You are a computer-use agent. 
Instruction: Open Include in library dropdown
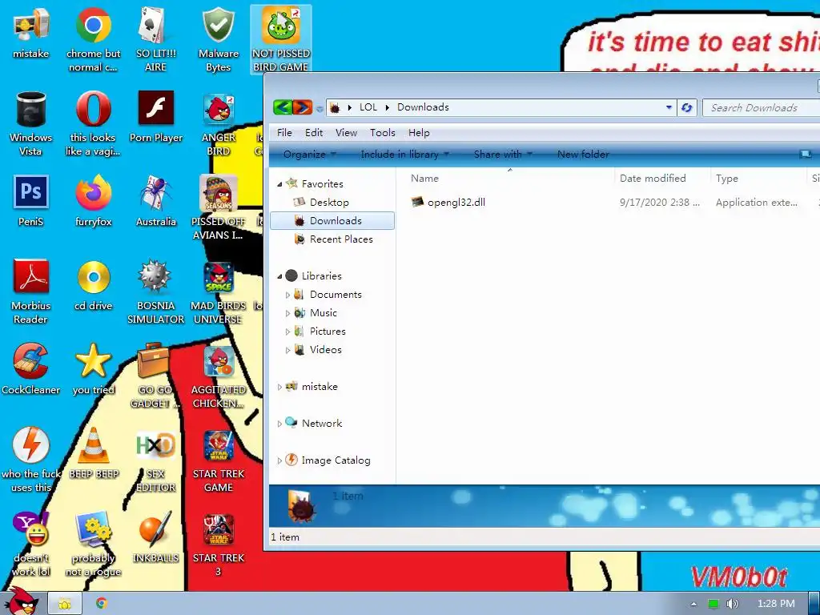(404, 155)
